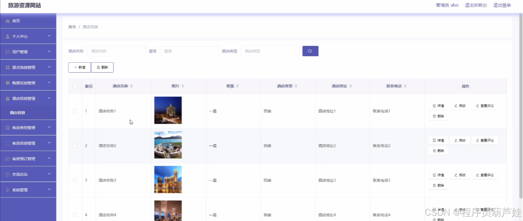
Task: Sort by the 图片 column arrows
Action: 182,86
